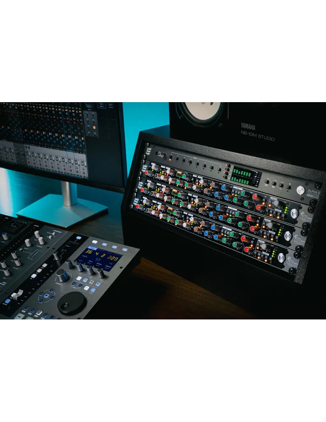The width and height of the screenshot is (326, 422).
Task: Click the YAMAHA logo on the speaker
Action: tap(248, 126)
